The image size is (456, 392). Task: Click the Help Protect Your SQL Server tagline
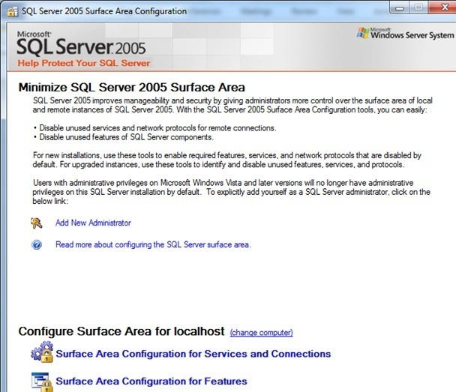[x=84, y=63]
